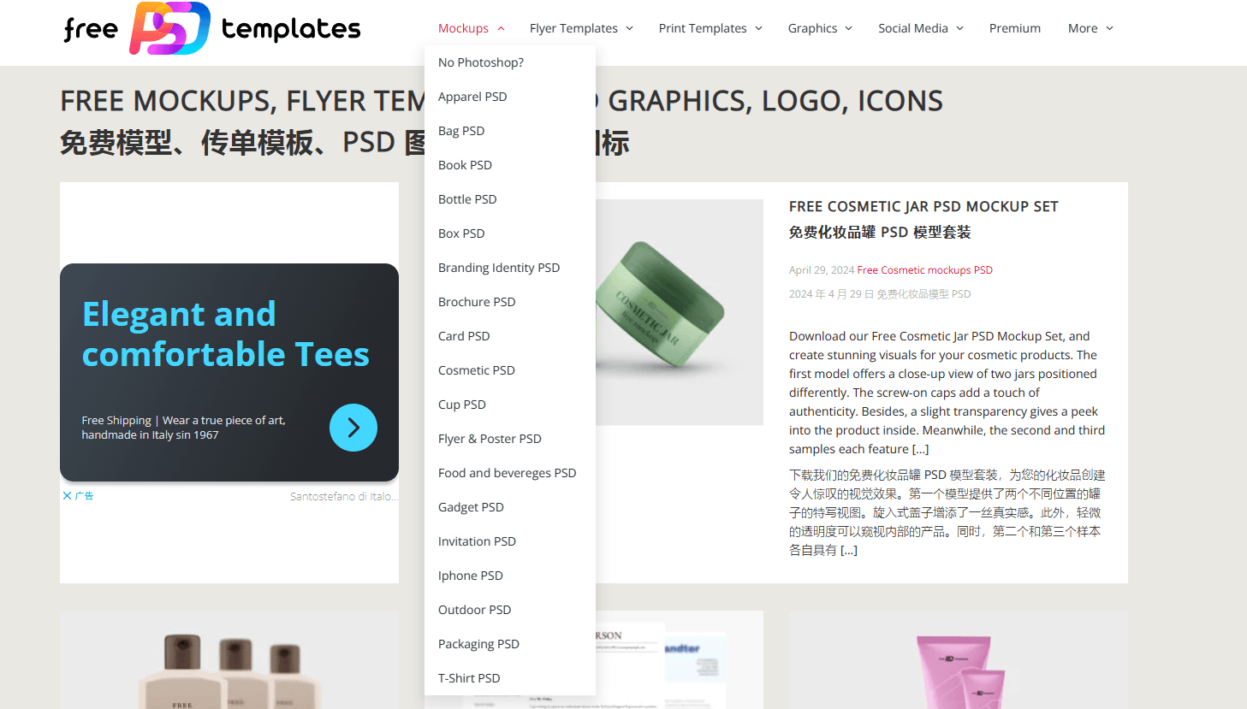Click the 免费化妆品模型 PSD link
The image size is (1247, 709).
(923, 293)
